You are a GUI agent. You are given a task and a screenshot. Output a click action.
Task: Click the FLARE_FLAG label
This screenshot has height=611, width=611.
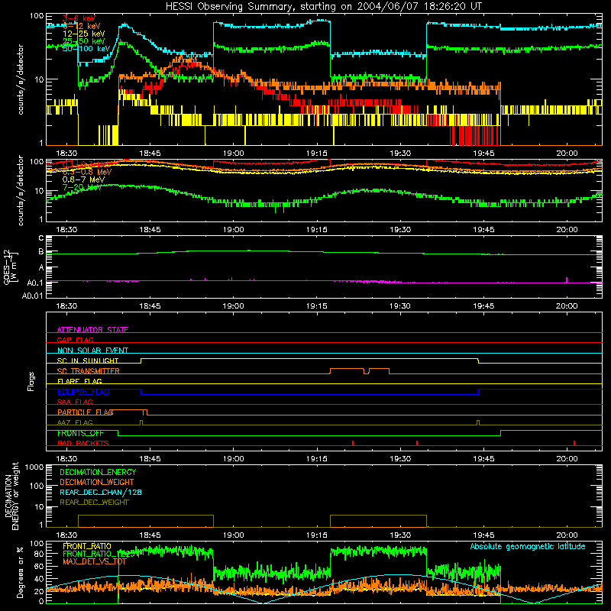(x=79, y=381)
